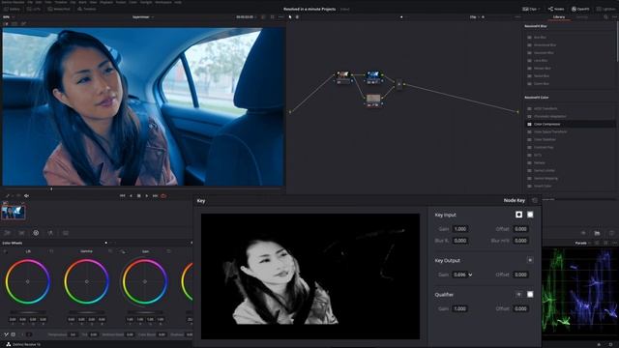Select the clip thumbnail in clips strip
This screenshot has width=619, height=348.
(x=14, y=213)
